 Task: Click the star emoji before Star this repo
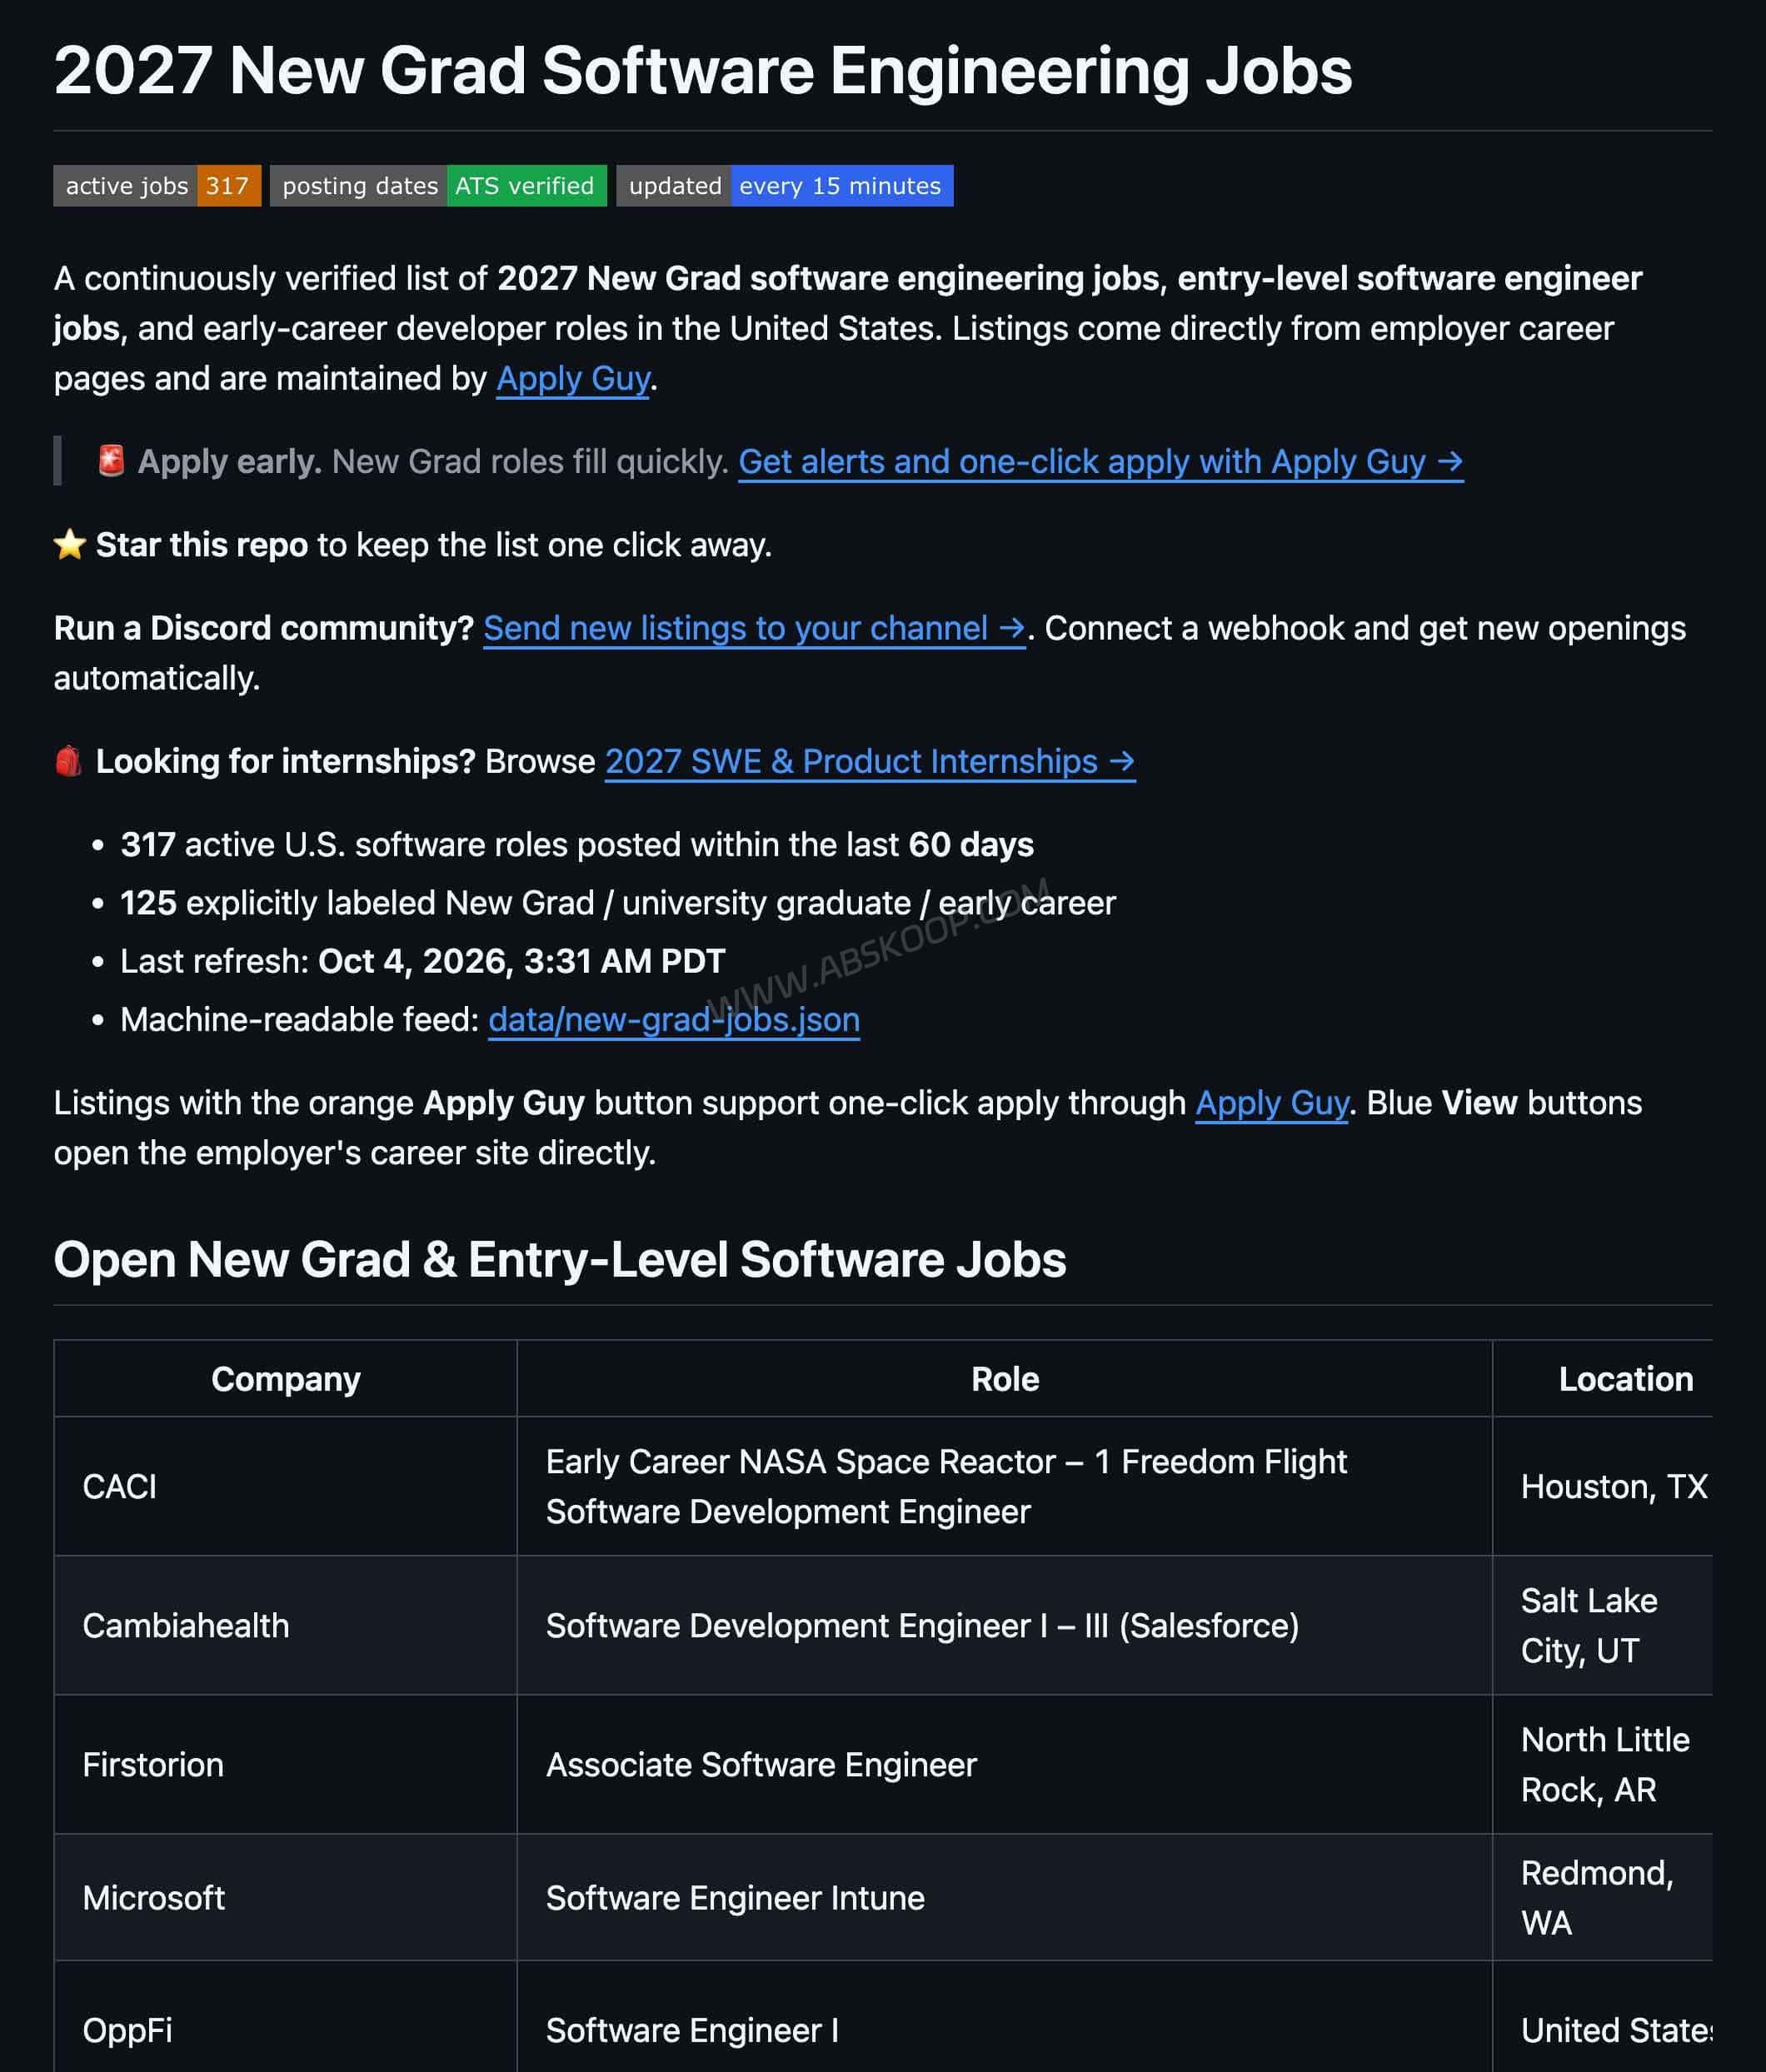coord(69,545)
